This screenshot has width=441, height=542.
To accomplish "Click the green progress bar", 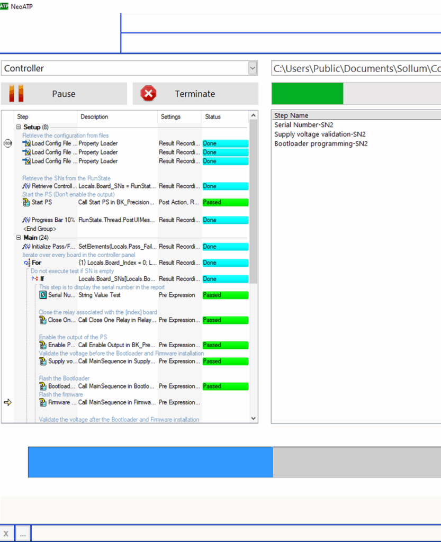I will point(307,93).
